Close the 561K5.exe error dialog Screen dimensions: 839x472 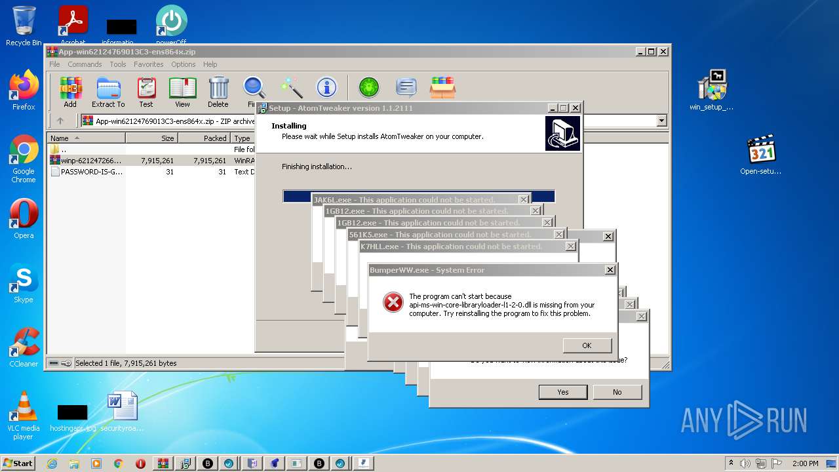(x=559, y=235)
